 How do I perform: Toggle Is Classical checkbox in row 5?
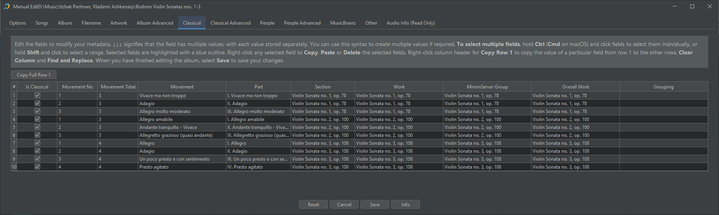37,127
